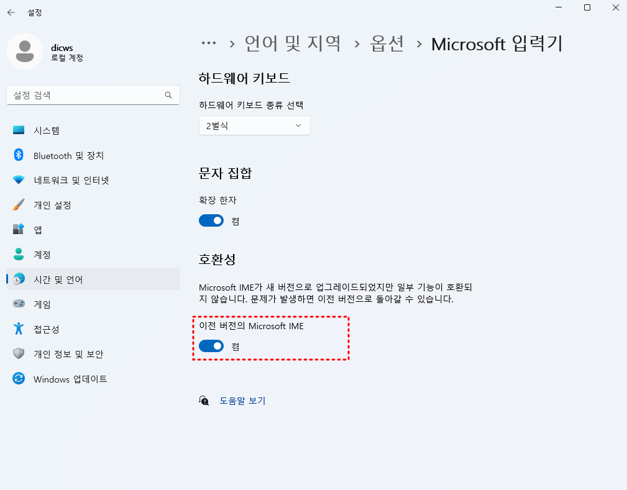Click the 네트워크 및 인터넷 wifi icon
This screenshot has height=490, width=627.
click(19, 180)
